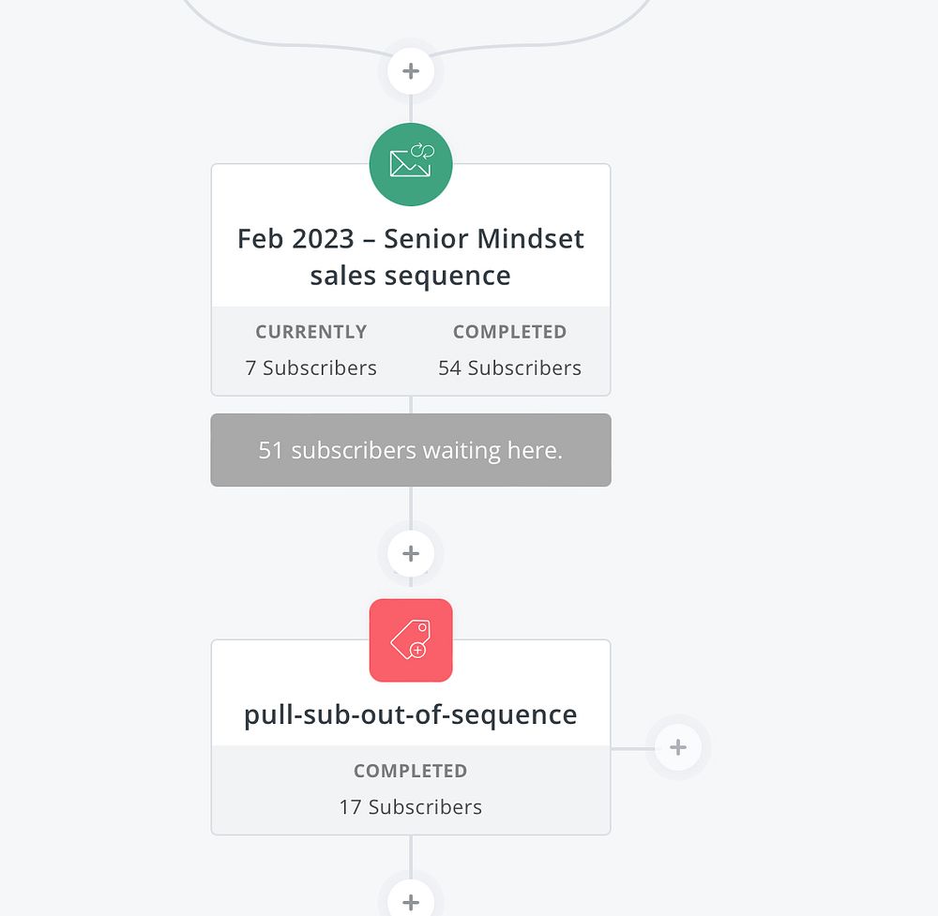View the 54 Subscribers who completed the sequence

509,368
